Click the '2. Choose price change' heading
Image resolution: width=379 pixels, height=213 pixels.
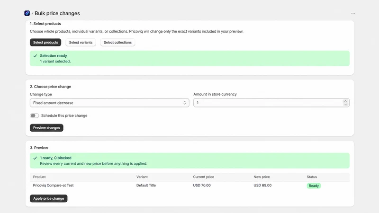click(51, 87)
